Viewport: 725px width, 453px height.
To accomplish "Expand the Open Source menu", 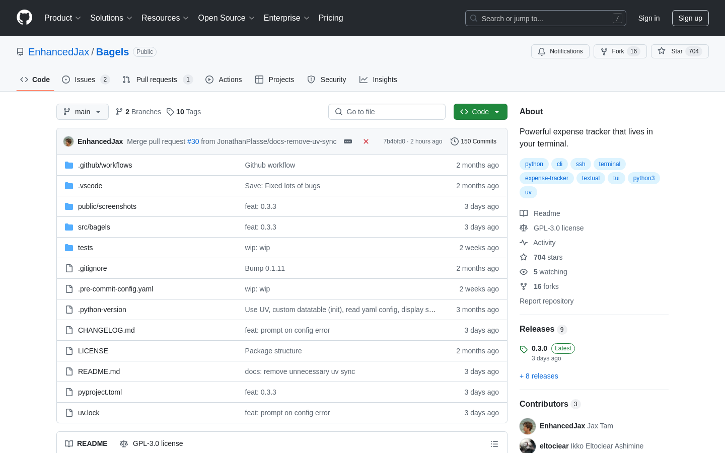I will [x=227, y=18].
